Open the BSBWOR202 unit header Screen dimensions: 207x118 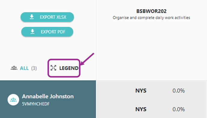point(151,11)
